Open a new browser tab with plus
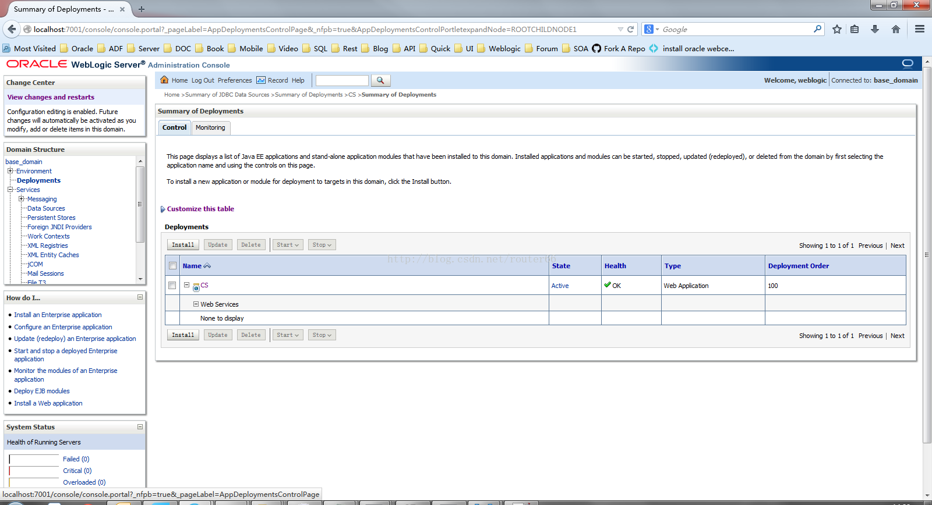 tap(142, 9)
